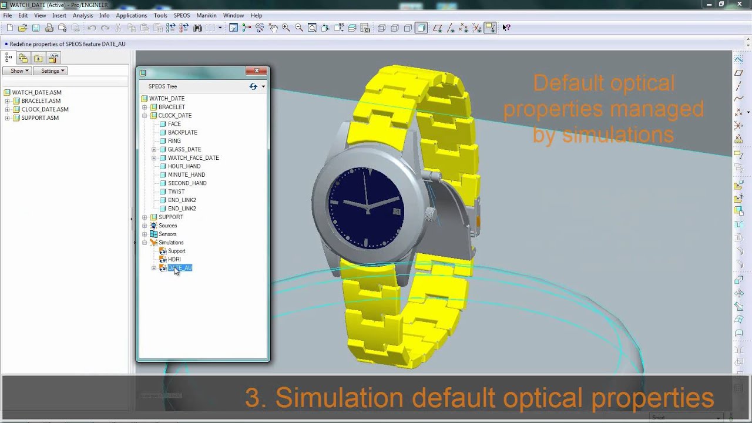The width and height of the screenshot is (752, 423).
Task: Click the Find binoculars icon
Action: click(x=197, y=28)
